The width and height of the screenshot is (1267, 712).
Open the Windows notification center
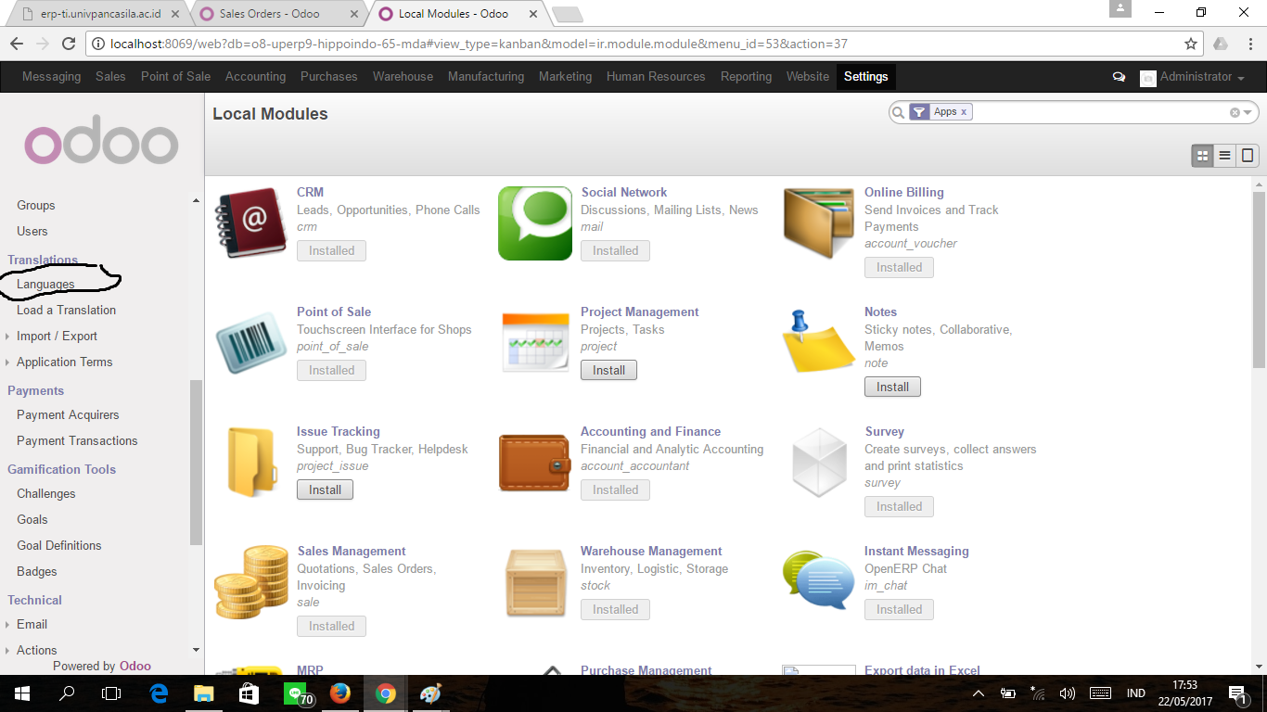(x=1237, y=693)
